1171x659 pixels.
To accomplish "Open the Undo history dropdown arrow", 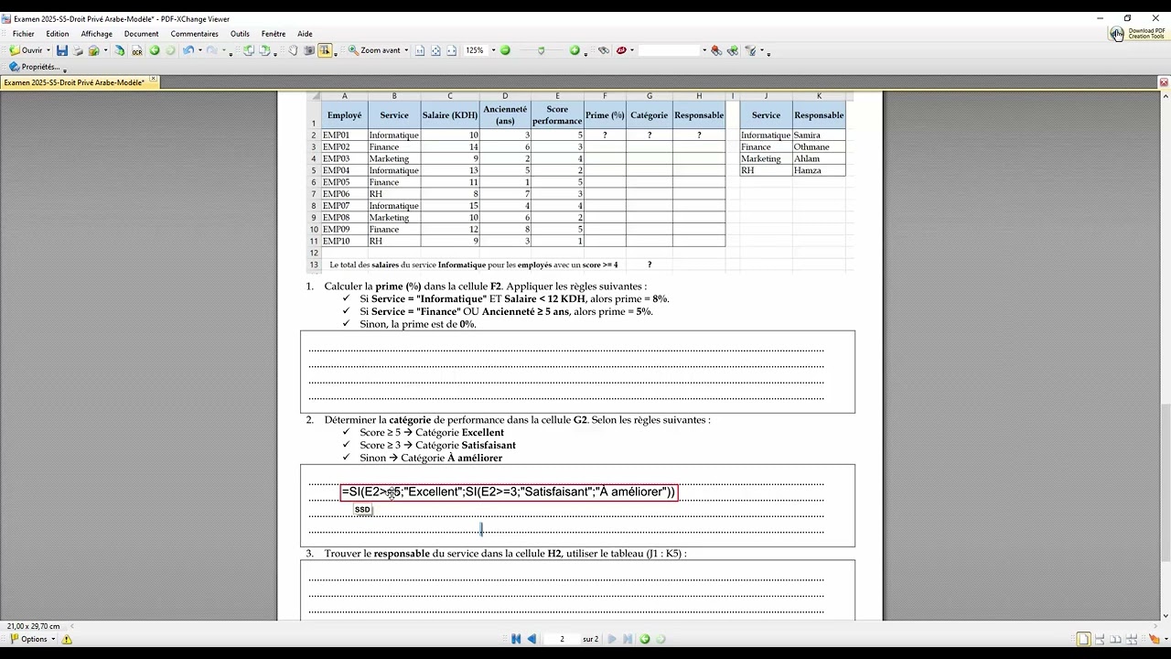I will pyautogui.click(x=200, y=50).
